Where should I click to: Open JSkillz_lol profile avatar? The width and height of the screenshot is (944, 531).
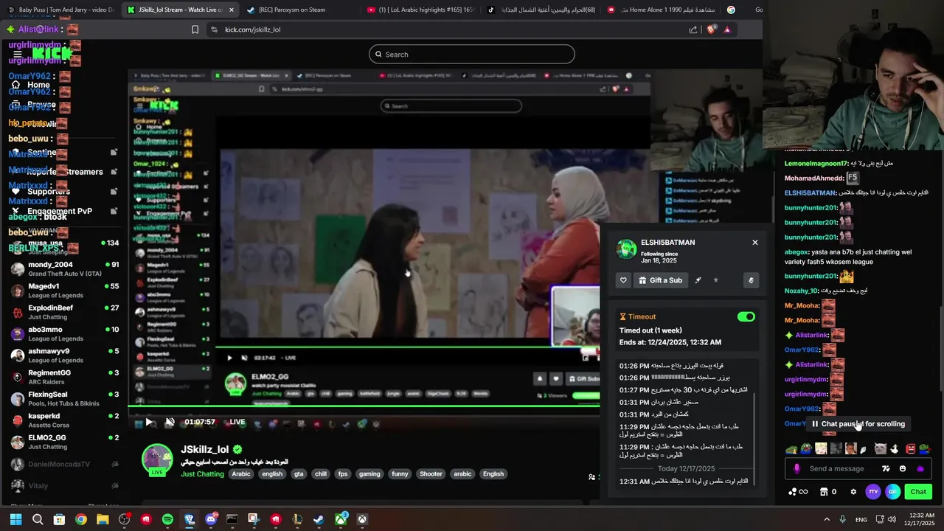click(x=157, y=459)
